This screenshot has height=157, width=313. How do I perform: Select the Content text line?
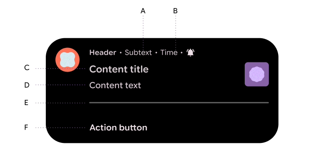coord(115,85)
